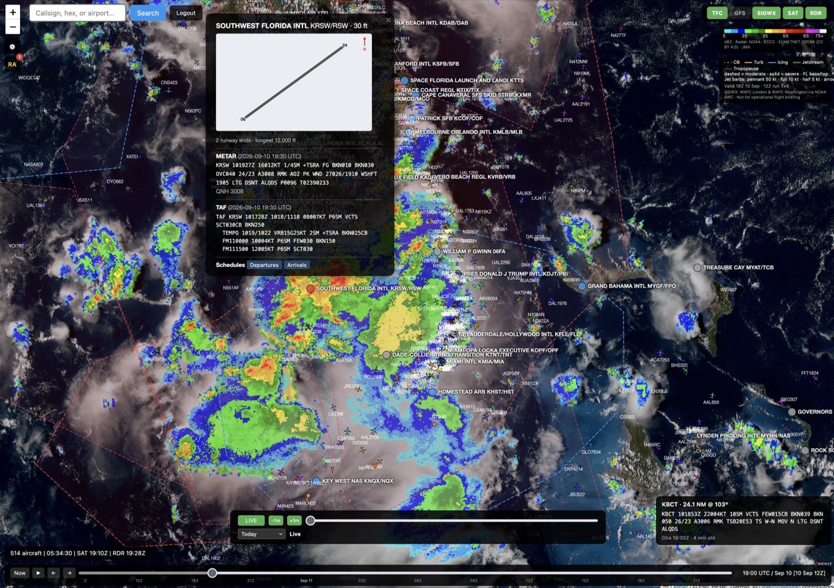The image size is (834, 588).
Task: Toggle the TFC traffic layer
Action: (717, 13)
